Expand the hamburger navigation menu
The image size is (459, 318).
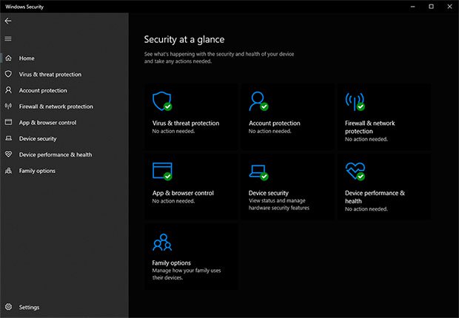coord(8,38)
